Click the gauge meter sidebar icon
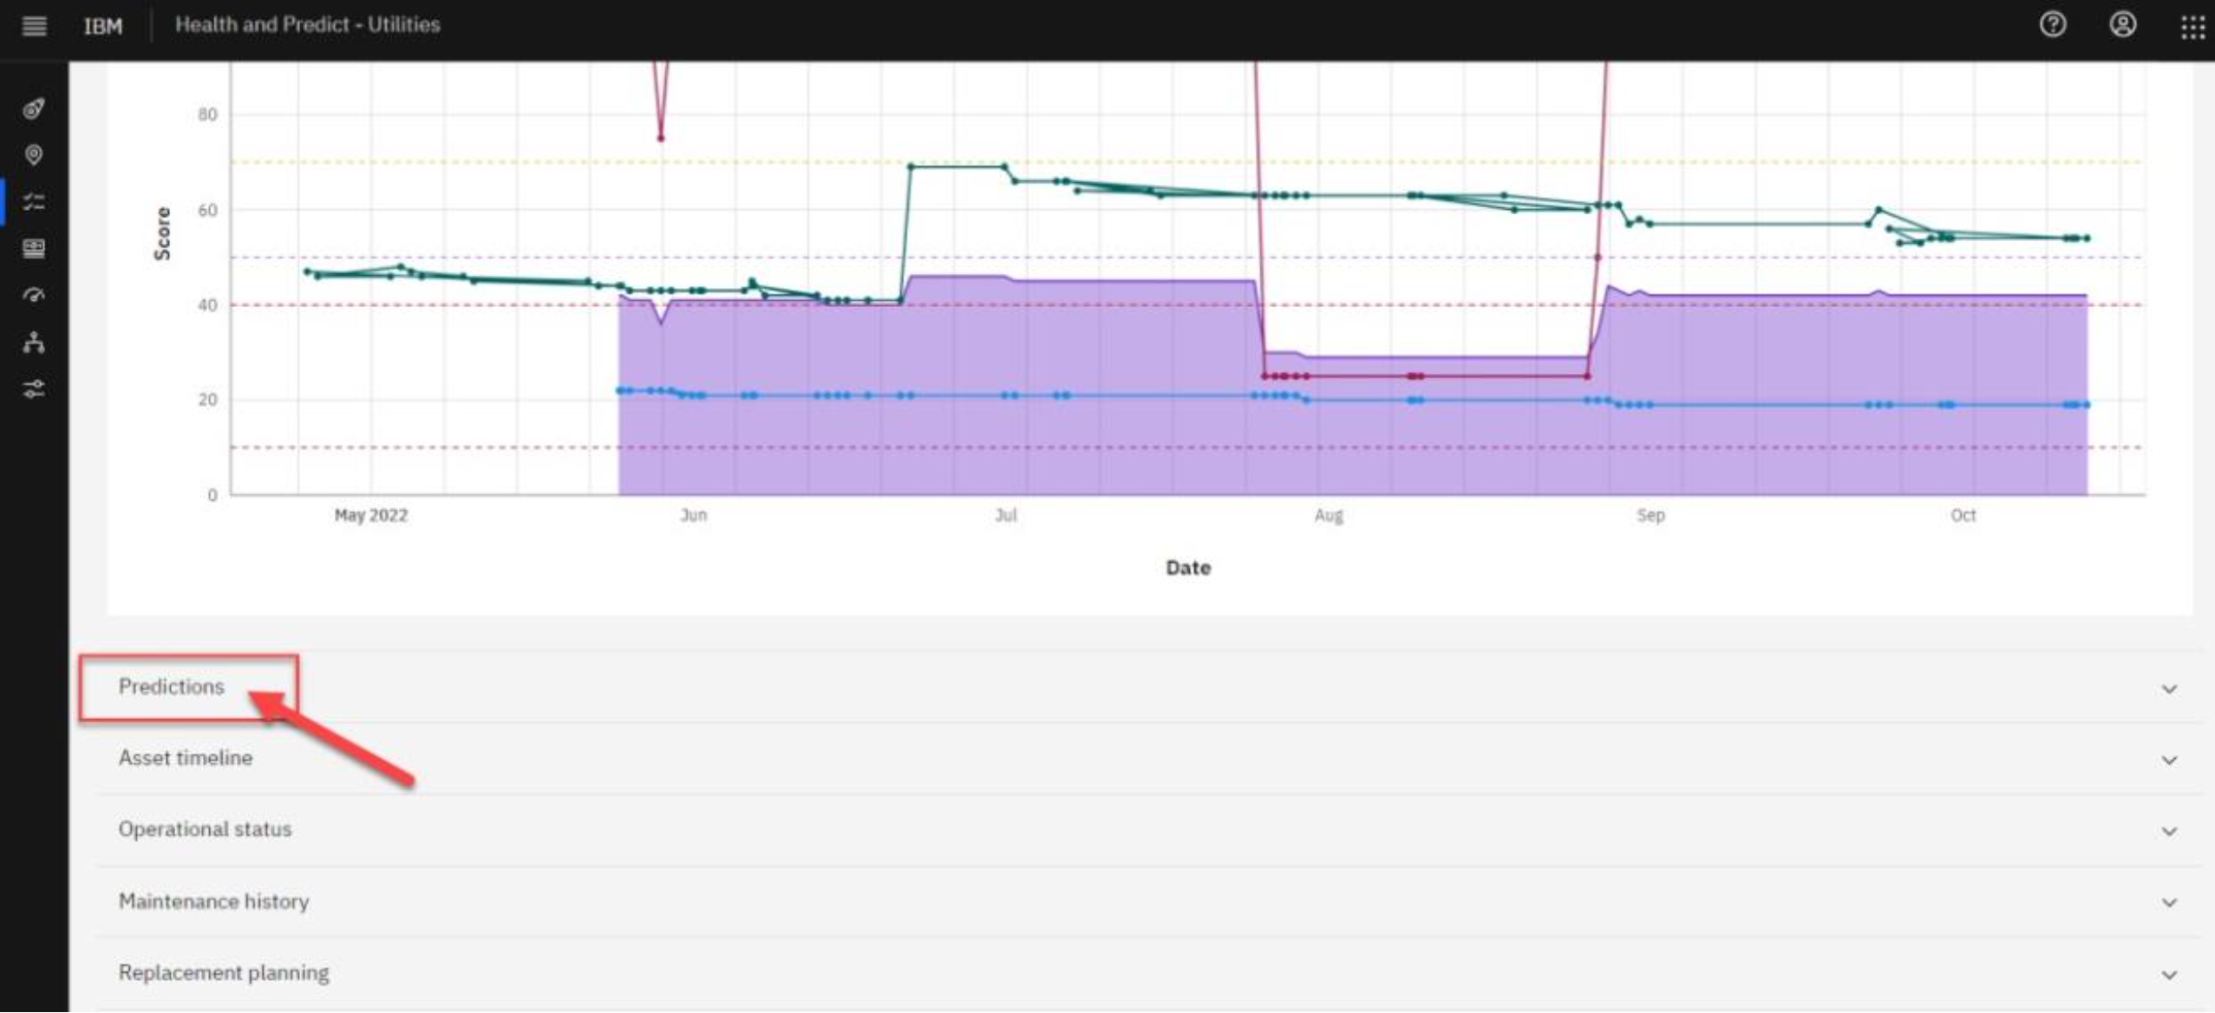2215x1013 pixels. pos(34,296)
